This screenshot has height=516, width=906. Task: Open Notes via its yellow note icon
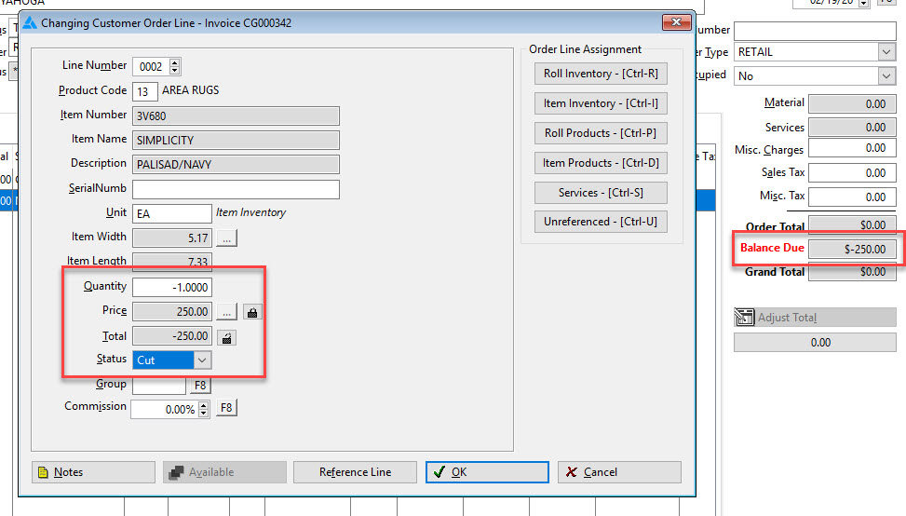tap(44, 472)
